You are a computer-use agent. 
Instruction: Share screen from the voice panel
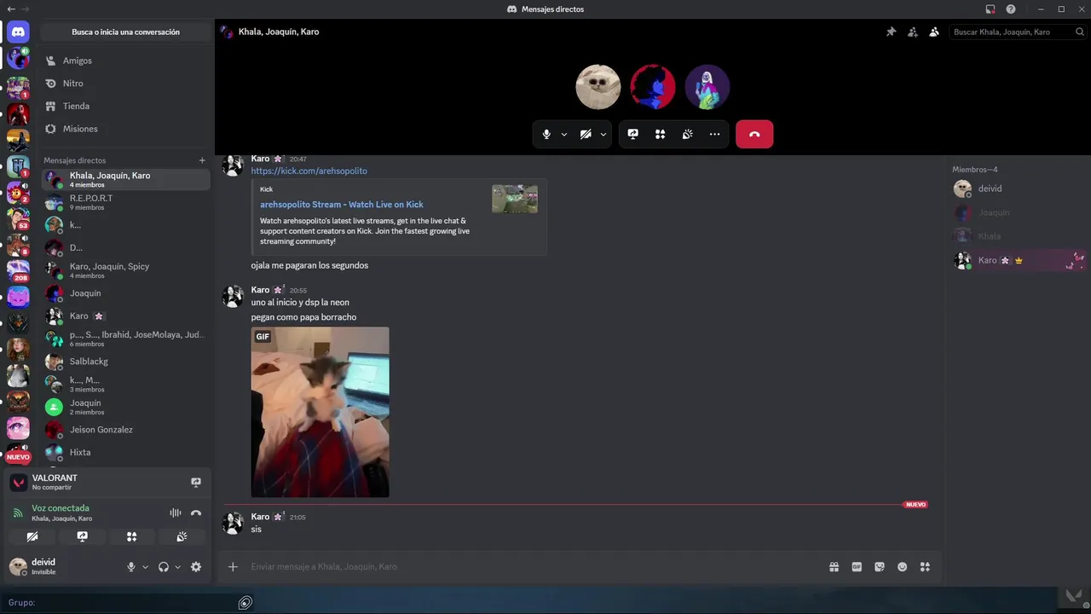[82, 536]
